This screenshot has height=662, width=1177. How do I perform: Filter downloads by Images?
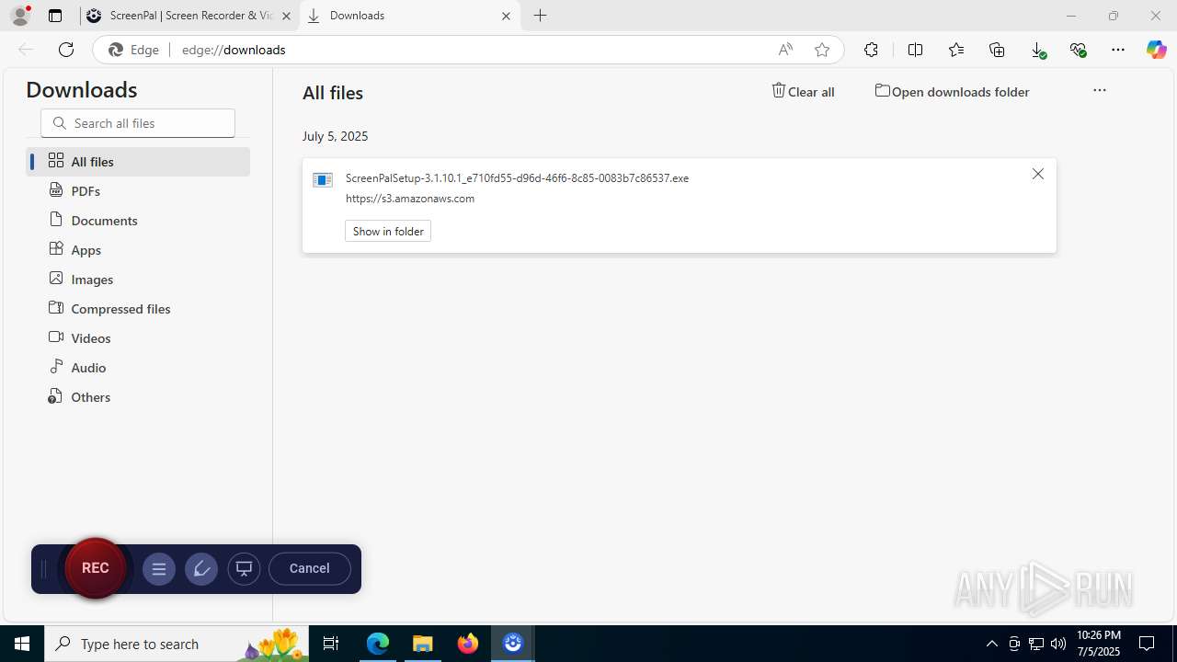tap(138, 280)
